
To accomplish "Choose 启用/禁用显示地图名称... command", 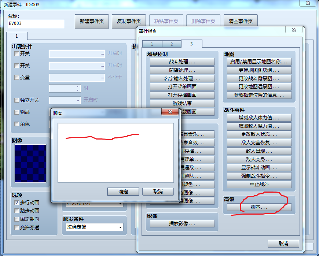I will tap(259, 62).
